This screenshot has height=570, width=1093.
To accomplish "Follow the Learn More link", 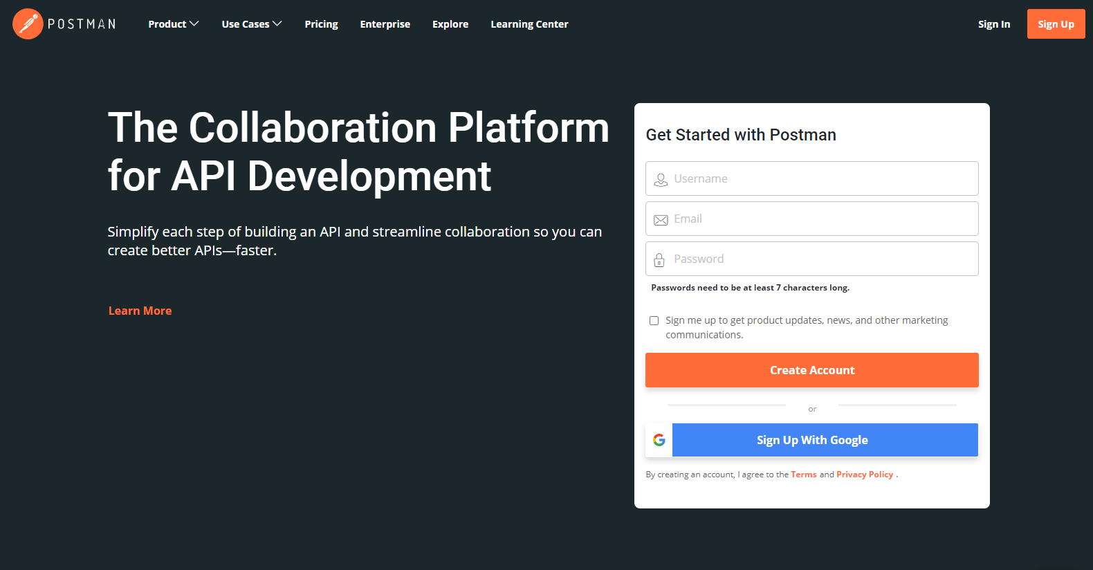I will point(140,311).
